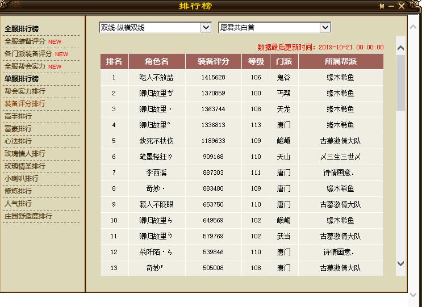Select 高手排行 in sidebar
This screenshot has width=422, height=307.
pos(18,116)
